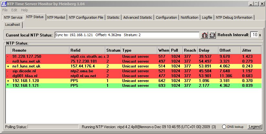Screen dimensions: 266x134
Task: Click refid 75.12.230.181 cell
Action: click(x=84, y=61)
